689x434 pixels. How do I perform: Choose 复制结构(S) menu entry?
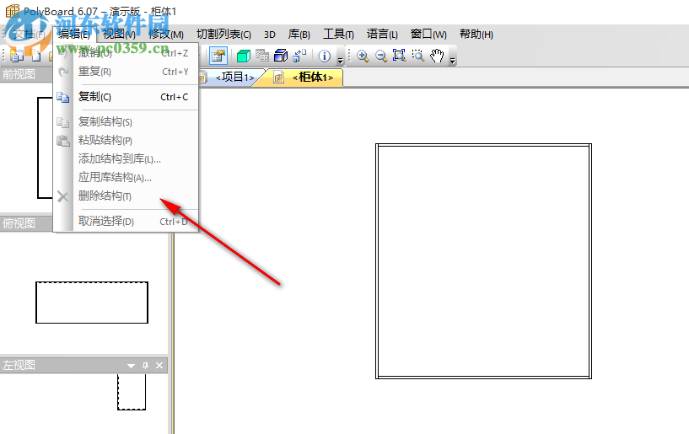pyautogui.click(x=126, y=121)
